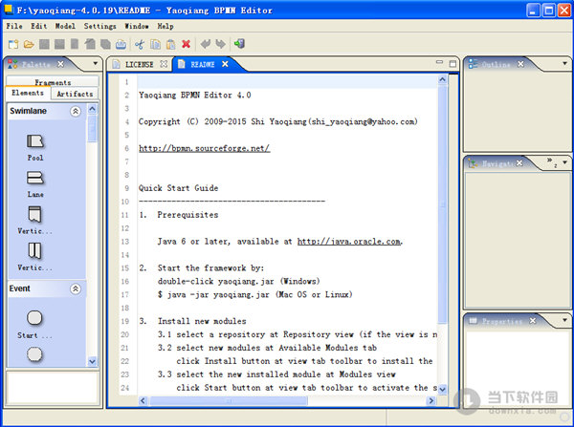Click the editor scroll up arrow
The height and width of the screenshot is (427, 574).
(x=443, y=79)
